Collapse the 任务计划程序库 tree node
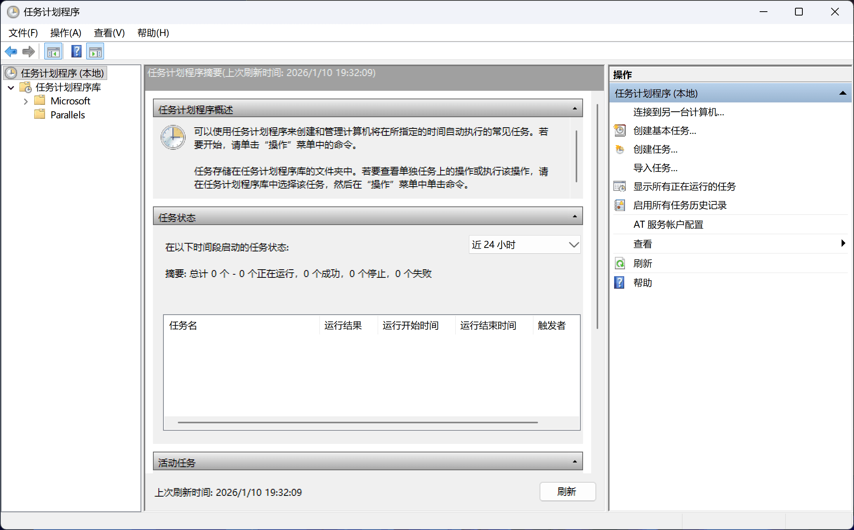Viewport: 854px width, 530px height. point(11,88)
